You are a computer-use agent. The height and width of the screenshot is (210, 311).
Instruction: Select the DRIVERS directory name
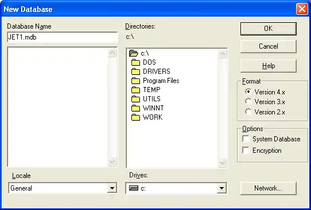click(x=157, y=72)
